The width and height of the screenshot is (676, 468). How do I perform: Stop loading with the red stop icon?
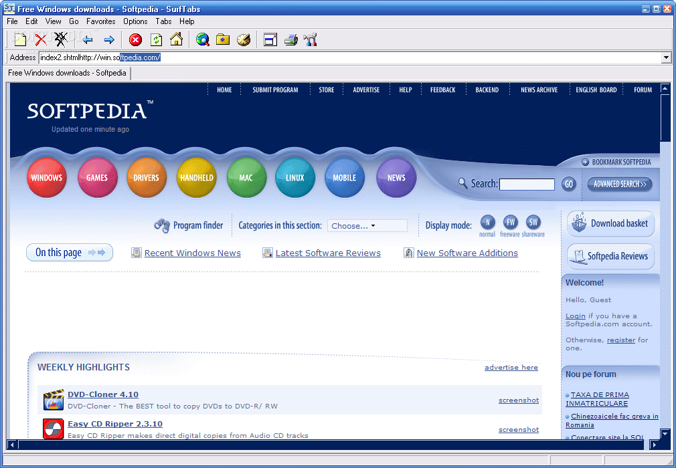pos(135,40)
